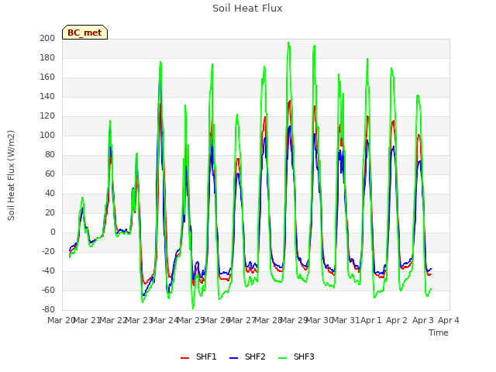Click the green SHF3 legend swatch
The height and width of the screenshot is (372, 496).
(282, 357)
